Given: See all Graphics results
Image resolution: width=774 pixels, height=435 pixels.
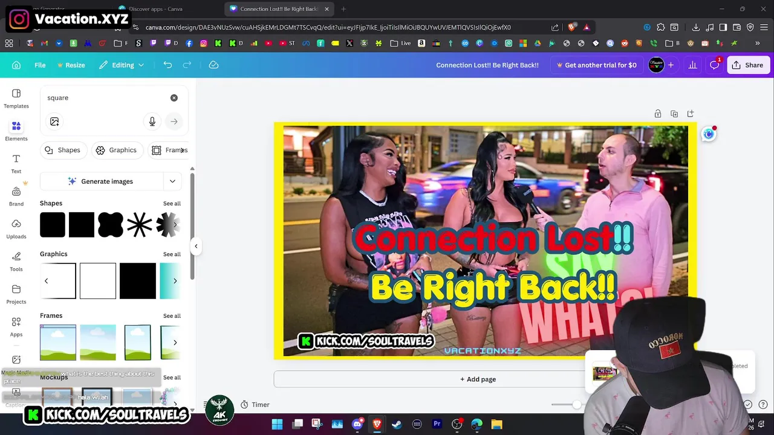Looking at the screenshot, I should click(x=172, y=254).
